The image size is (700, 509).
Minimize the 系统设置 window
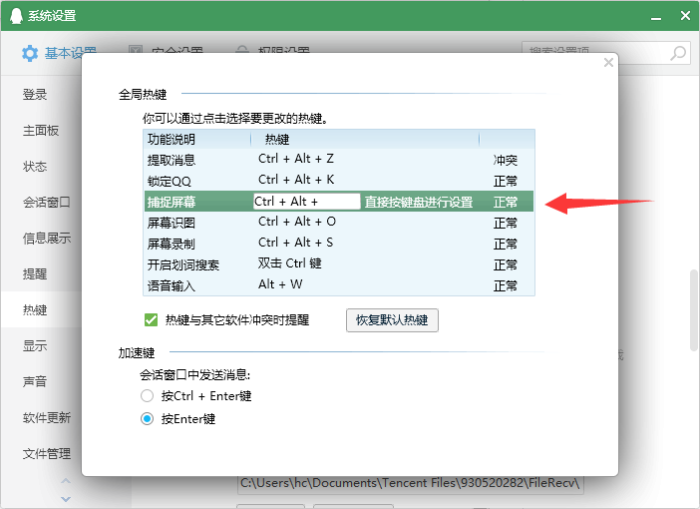656,16
